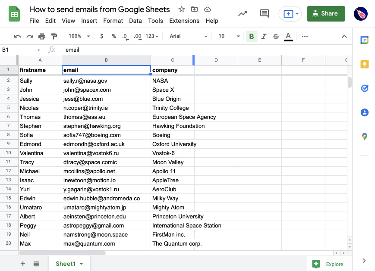The height and width of the screenshot is (271, 375).
Task: Add a new sheet with plus icon
Action: click(23, 264)
